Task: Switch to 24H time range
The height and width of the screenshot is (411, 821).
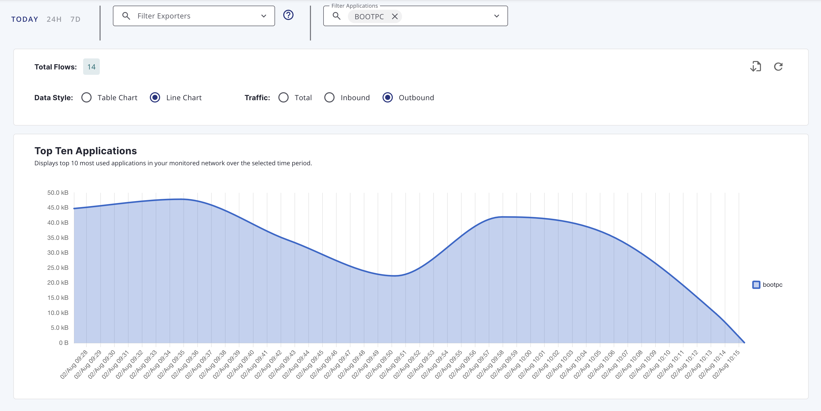Action: click(54, 19)
